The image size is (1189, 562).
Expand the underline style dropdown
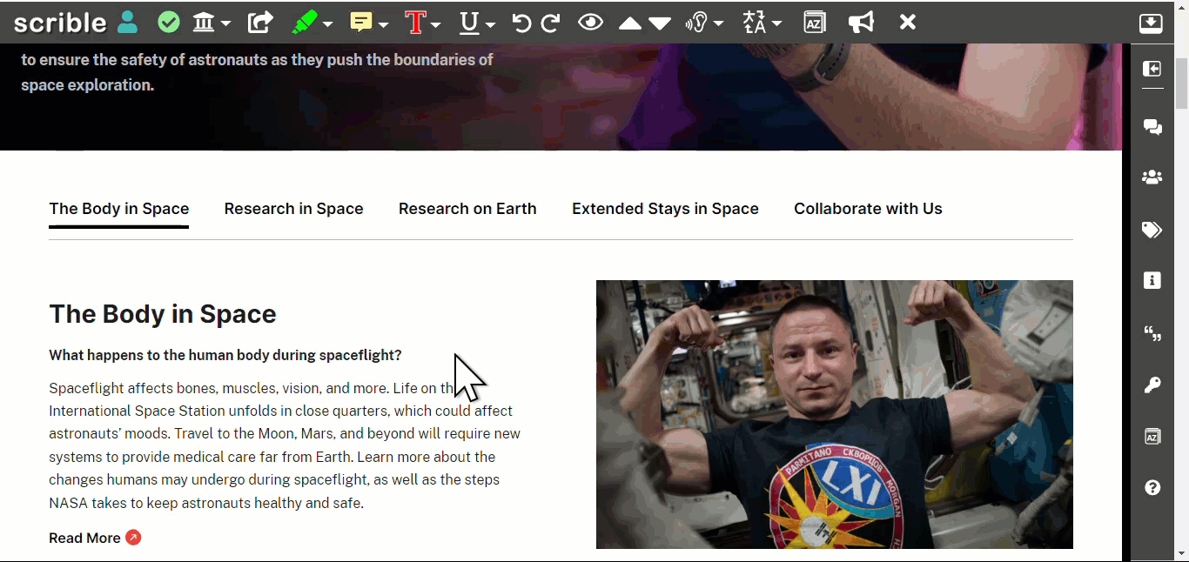point(490,22)
